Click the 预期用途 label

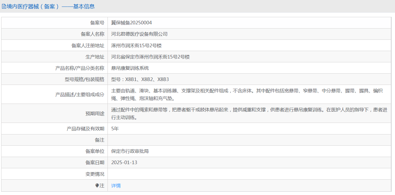click(x=95, y=113)
